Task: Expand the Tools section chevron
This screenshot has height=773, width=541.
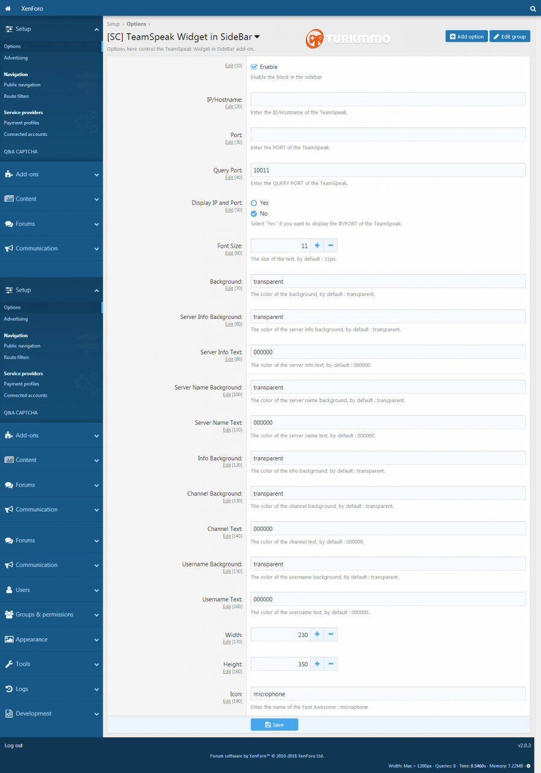Action: pos(96,665)
